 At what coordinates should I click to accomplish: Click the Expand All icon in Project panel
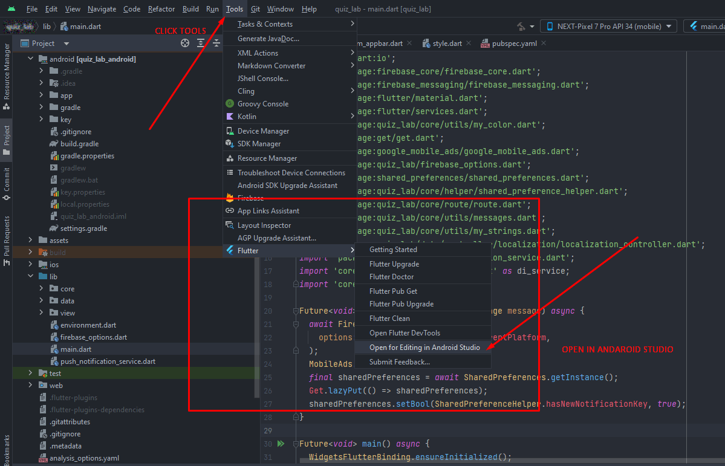click(x=201, y=44)
